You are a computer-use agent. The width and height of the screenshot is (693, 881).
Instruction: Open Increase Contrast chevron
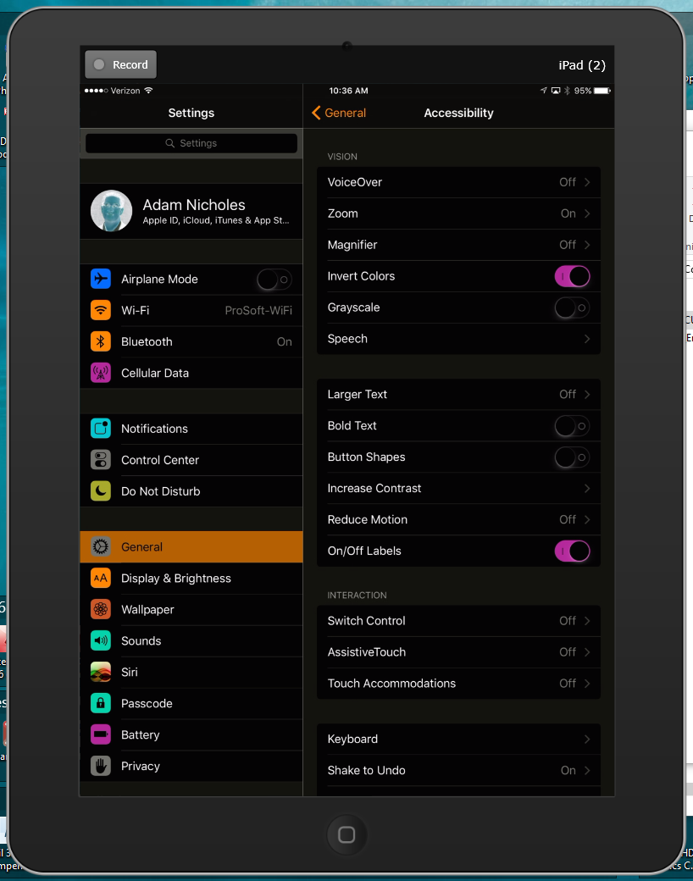pos(587,488)
